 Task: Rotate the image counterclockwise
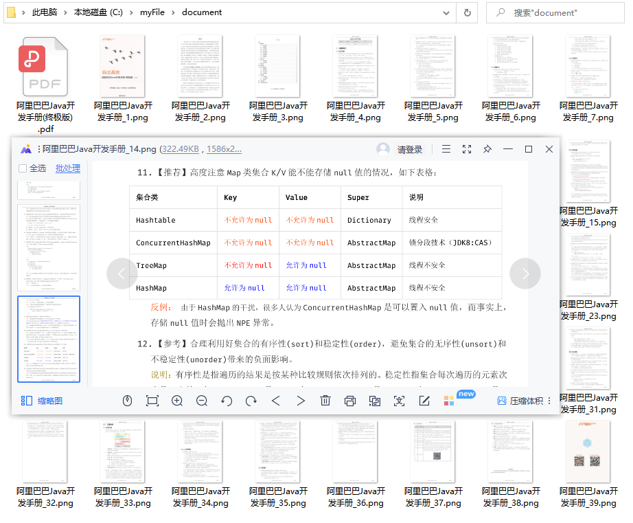(x=227, y=401)
